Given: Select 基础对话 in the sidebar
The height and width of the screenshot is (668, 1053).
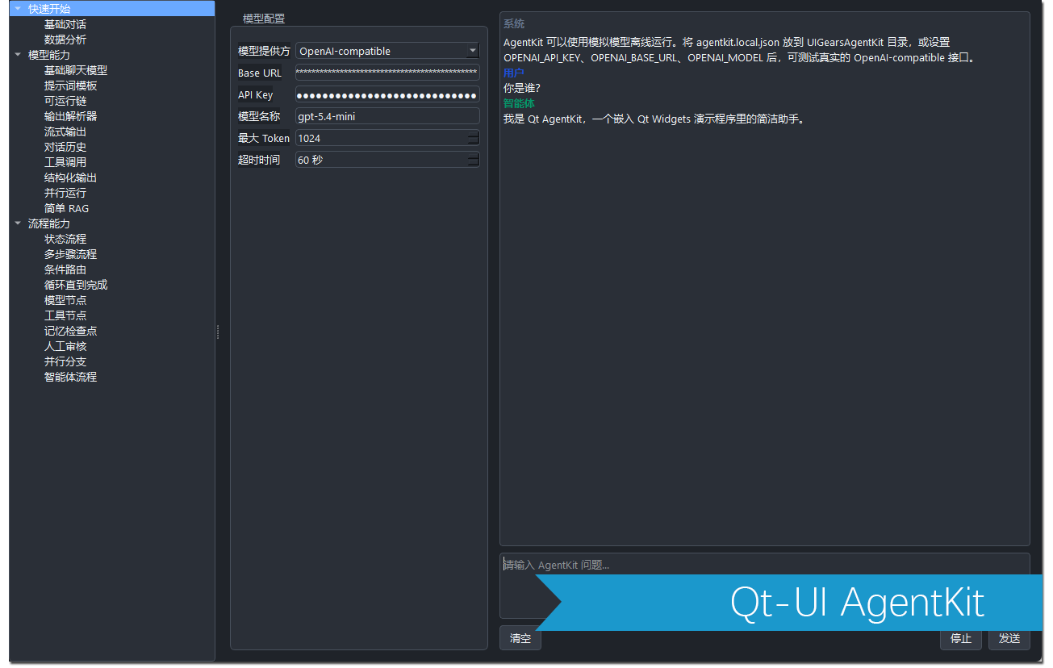Looking at the screenshot, I should click(x=65, y=24).
